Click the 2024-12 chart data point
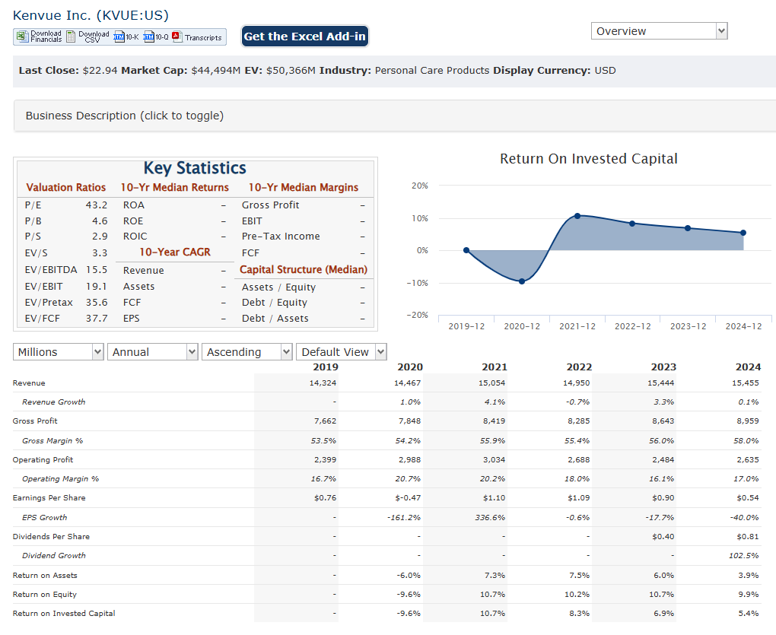The width and height of the screenshot is (776, 635). tap(743, 233)
